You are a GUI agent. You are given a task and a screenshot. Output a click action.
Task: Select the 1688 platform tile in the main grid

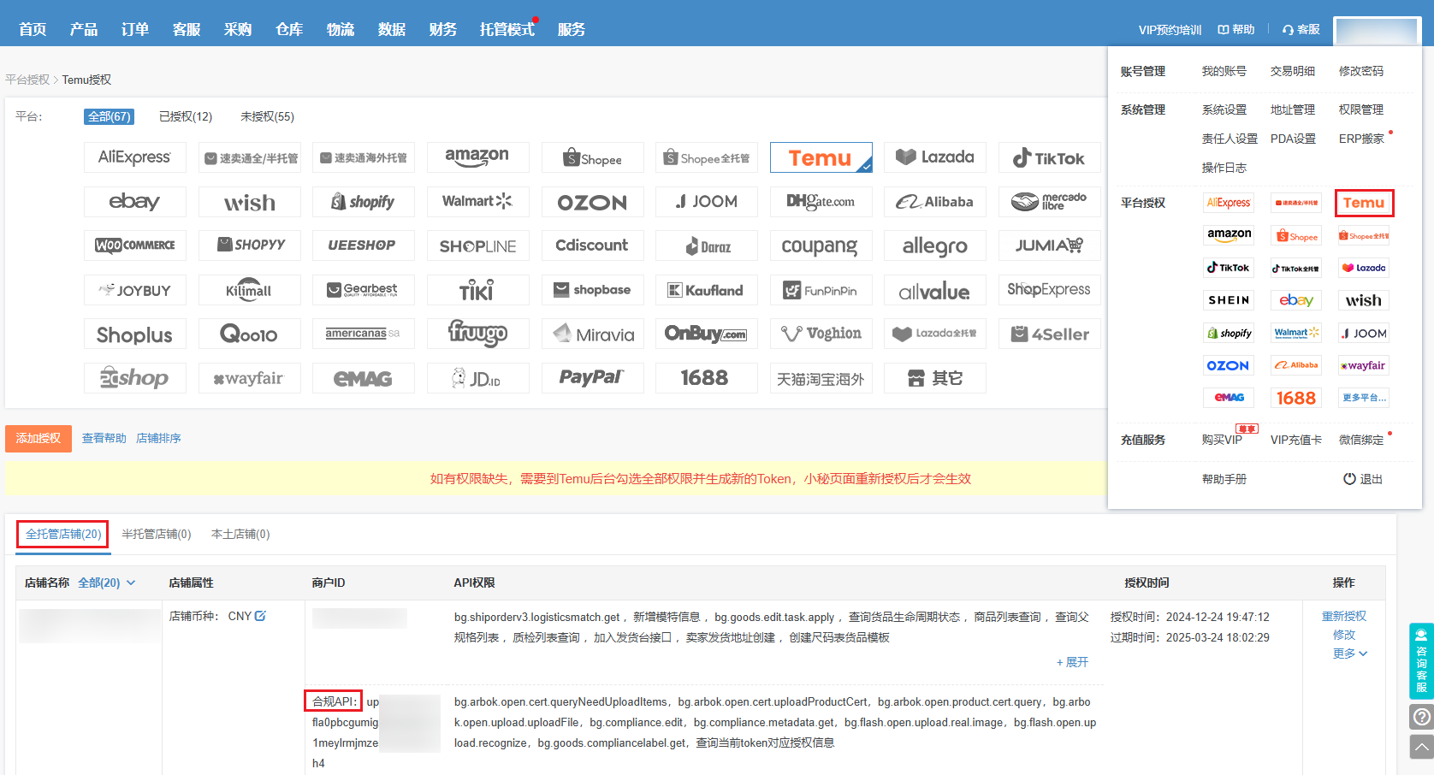pos(706,378)
